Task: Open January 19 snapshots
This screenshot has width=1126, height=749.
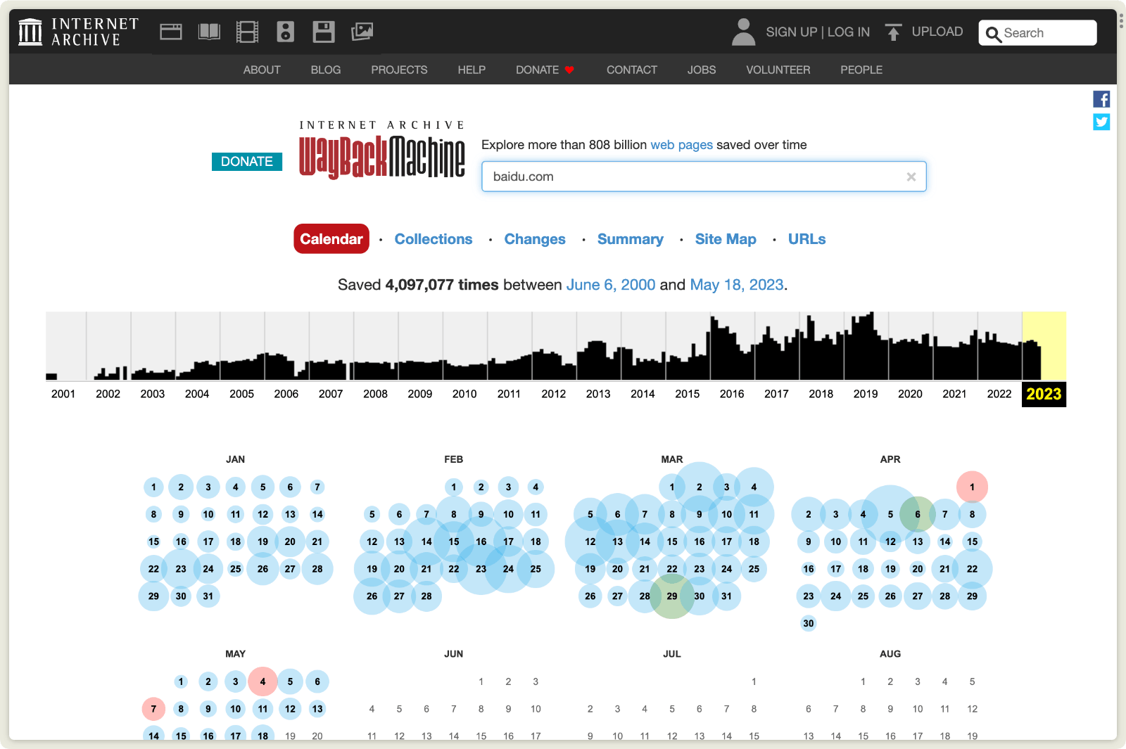Action: click(262, 542)
